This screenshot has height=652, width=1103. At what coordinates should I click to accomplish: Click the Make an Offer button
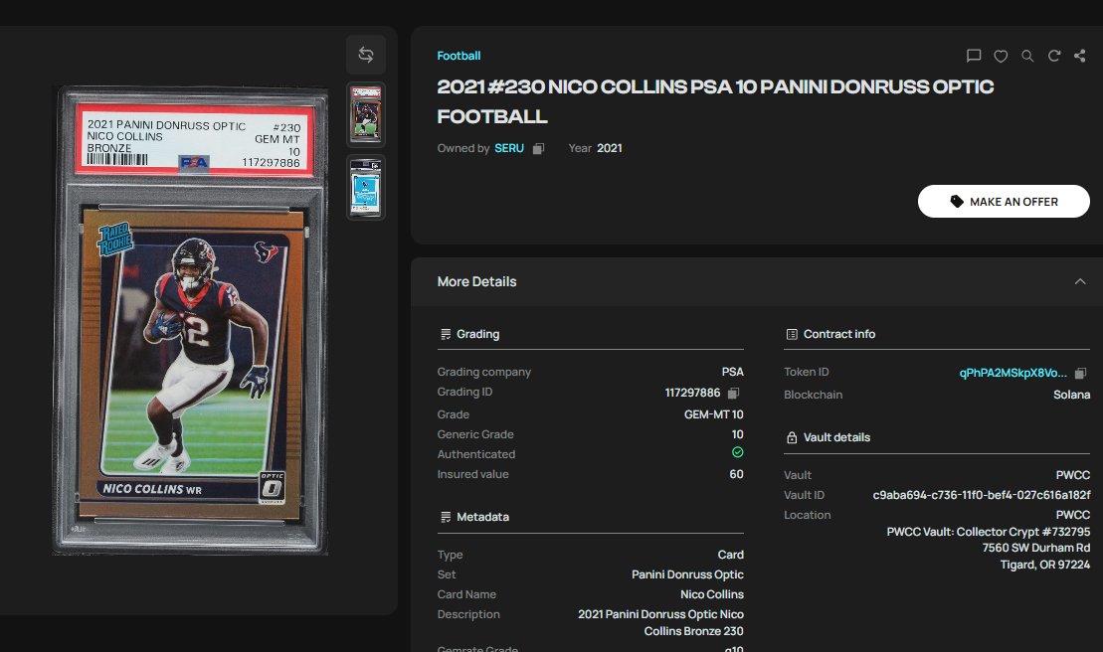point(1004,202)
